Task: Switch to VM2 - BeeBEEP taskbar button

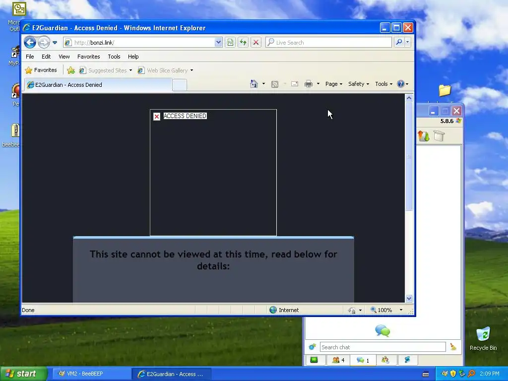Action: (91, 374)
